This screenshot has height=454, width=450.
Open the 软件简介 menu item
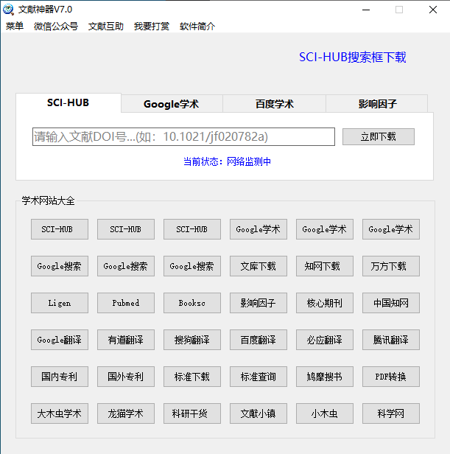(x=197, y=27)
